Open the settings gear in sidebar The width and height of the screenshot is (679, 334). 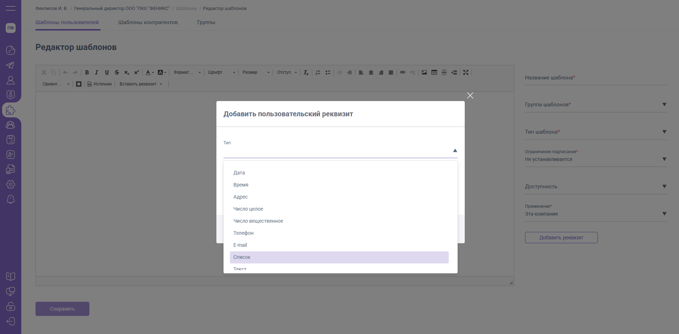point(11,184)
